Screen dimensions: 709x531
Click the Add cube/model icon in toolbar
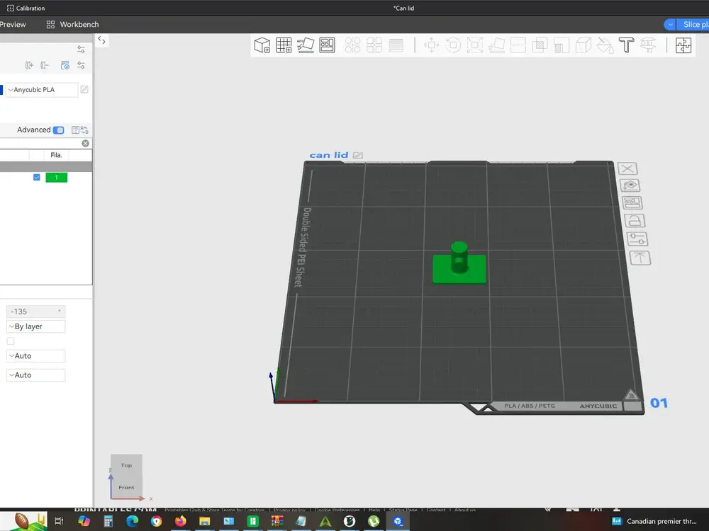tap(262, 45)
